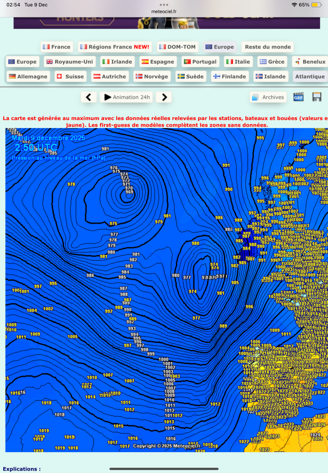Open the Portugal map
The image size is (328, 473).
point(200,61)
